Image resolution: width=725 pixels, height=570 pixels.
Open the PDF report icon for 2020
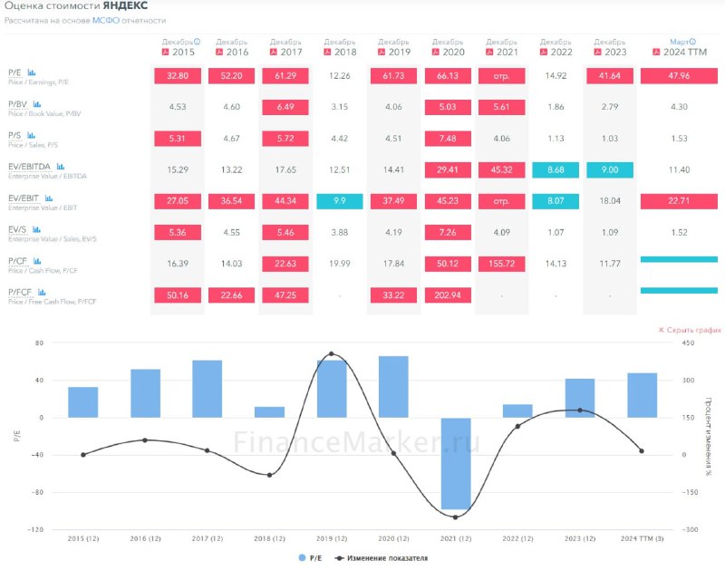[436, 52]
